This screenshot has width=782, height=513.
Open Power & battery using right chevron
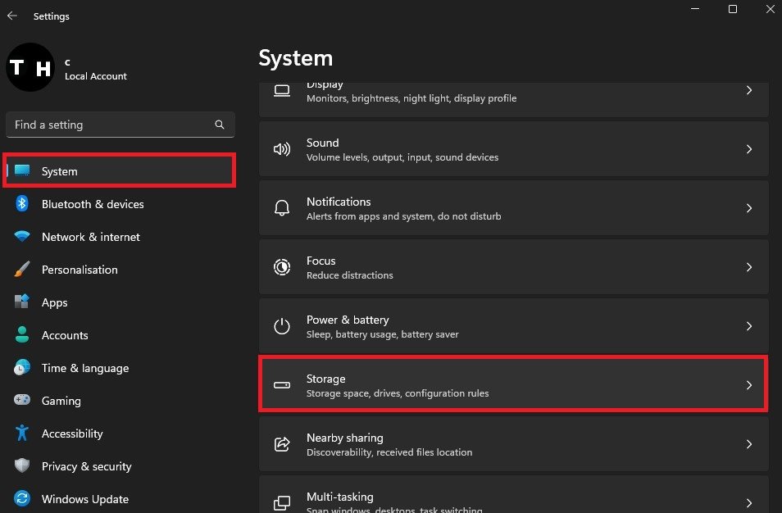[748, 326]
